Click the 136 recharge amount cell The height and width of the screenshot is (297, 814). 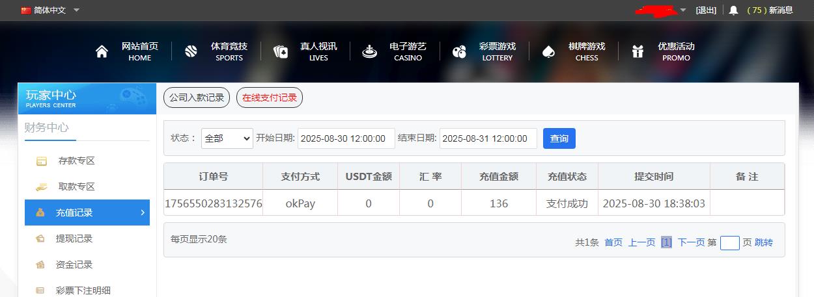(x=499, y=203)
